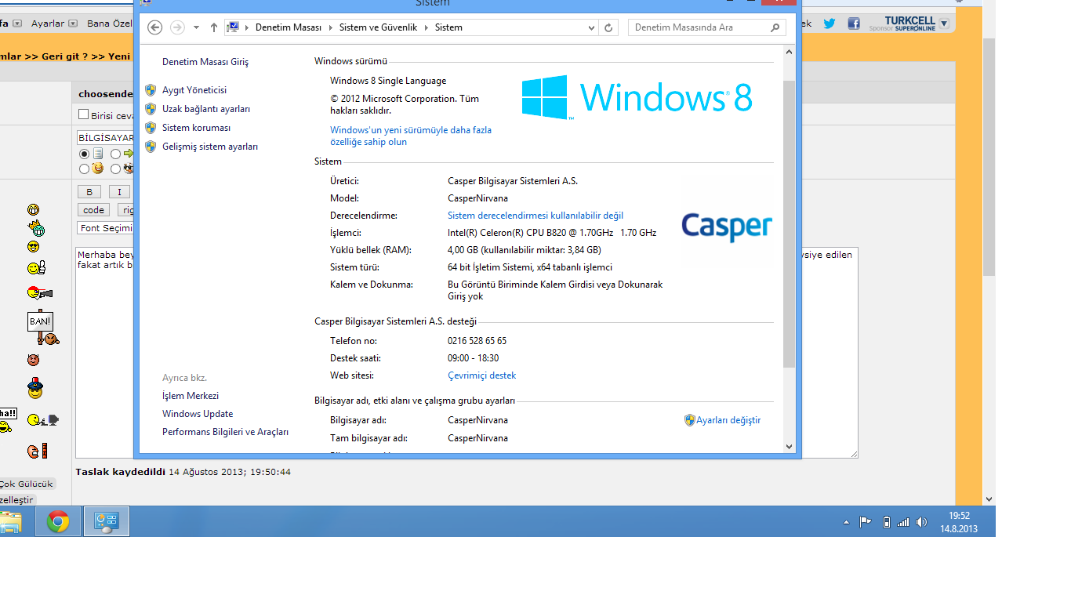
Task: Click the Up folder arrow button
Action: [x=214, y=27]
